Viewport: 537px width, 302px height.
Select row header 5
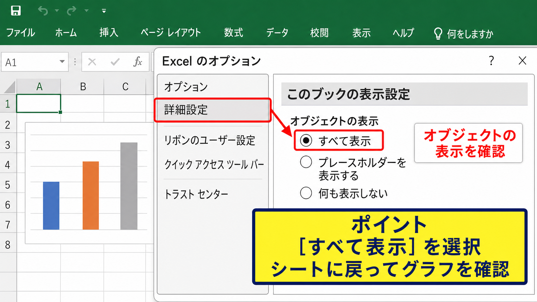coord(8,185)
